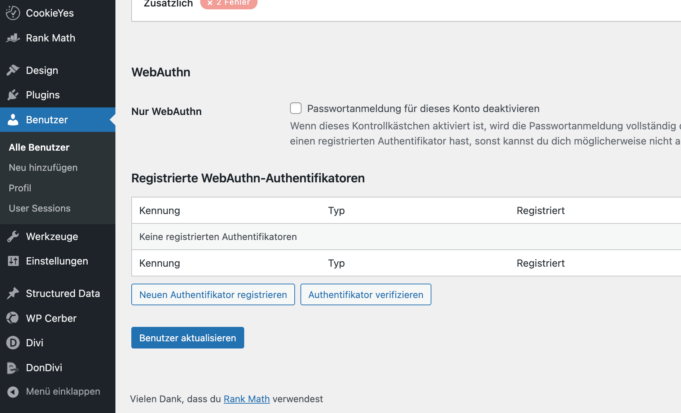Select Alle Benutzer submenu item
The height and width of the screenshot is (413, 681).
click(x=39, y=147)
